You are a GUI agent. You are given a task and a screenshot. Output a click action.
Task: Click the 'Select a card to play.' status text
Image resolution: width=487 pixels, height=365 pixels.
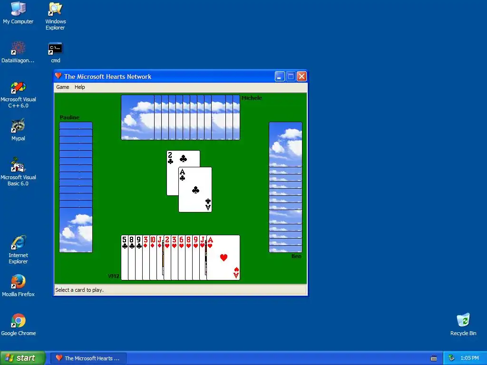79,290
